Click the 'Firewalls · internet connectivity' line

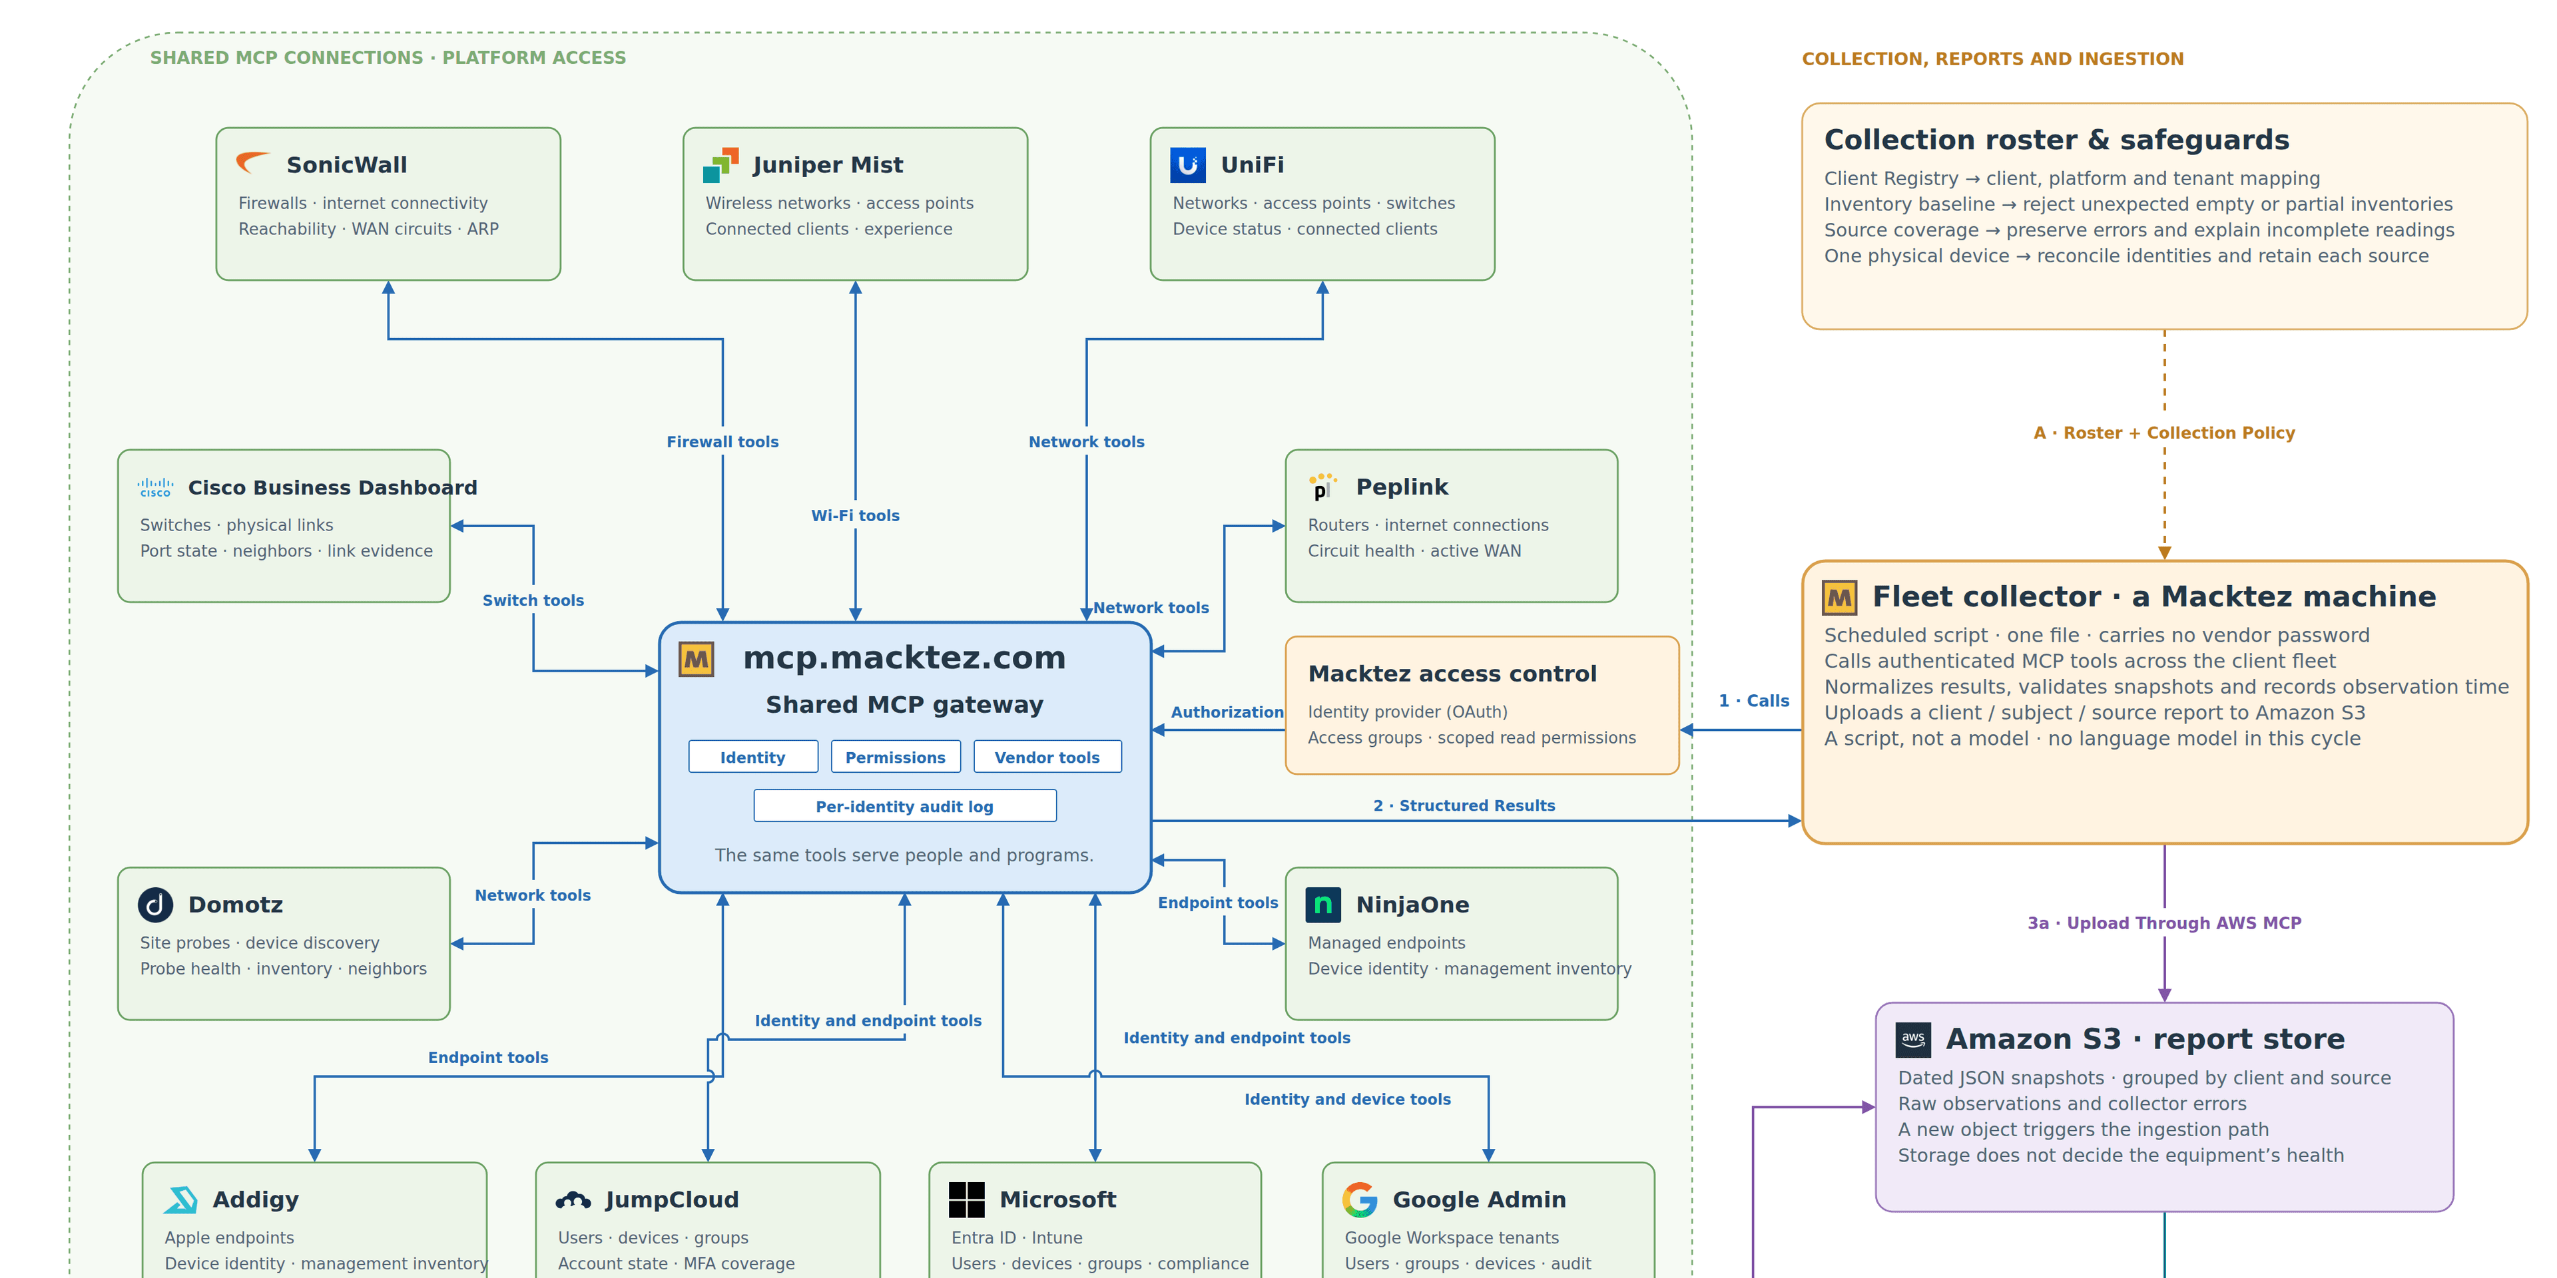click(362, 202)
